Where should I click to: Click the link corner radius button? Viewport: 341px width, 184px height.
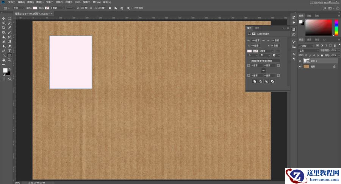coord(263,70)
